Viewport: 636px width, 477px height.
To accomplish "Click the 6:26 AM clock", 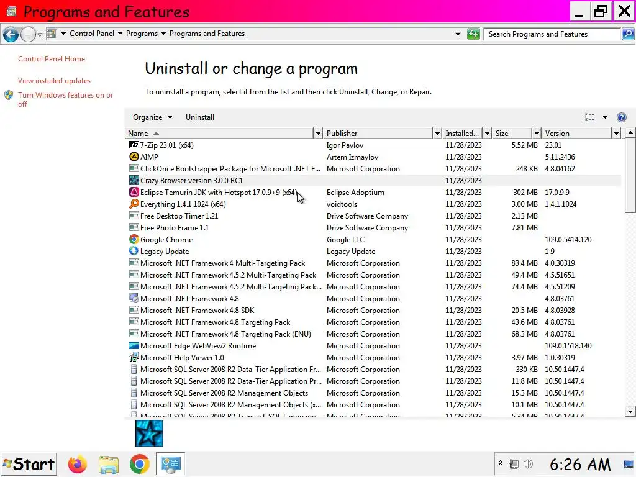I will [x=579, y=465].
